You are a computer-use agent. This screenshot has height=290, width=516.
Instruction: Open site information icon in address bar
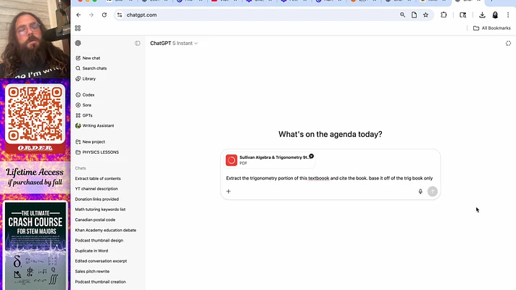[120, 14]
